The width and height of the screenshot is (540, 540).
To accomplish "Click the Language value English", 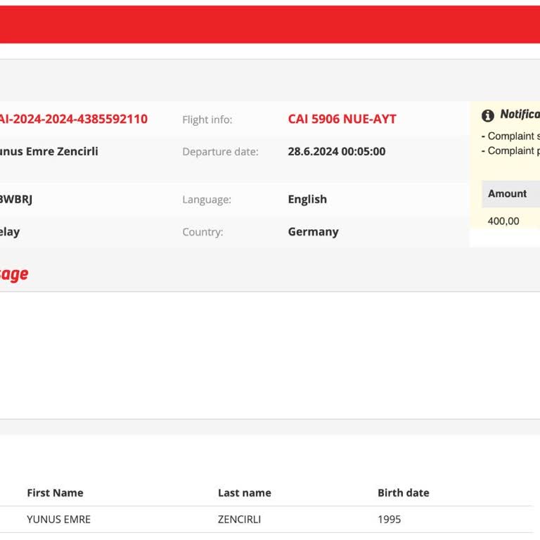I will [307, 199].
